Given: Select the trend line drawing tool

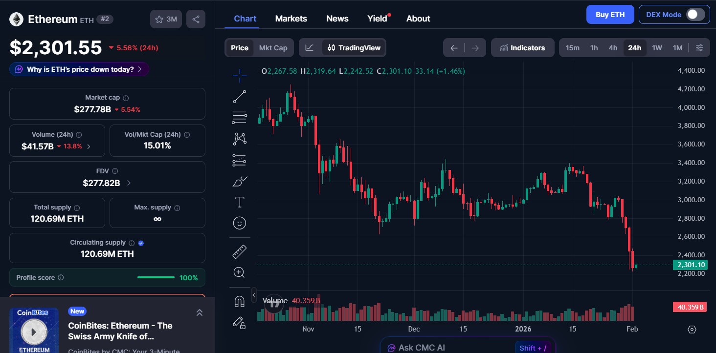Looking at the screenshot, I should 239,96.
